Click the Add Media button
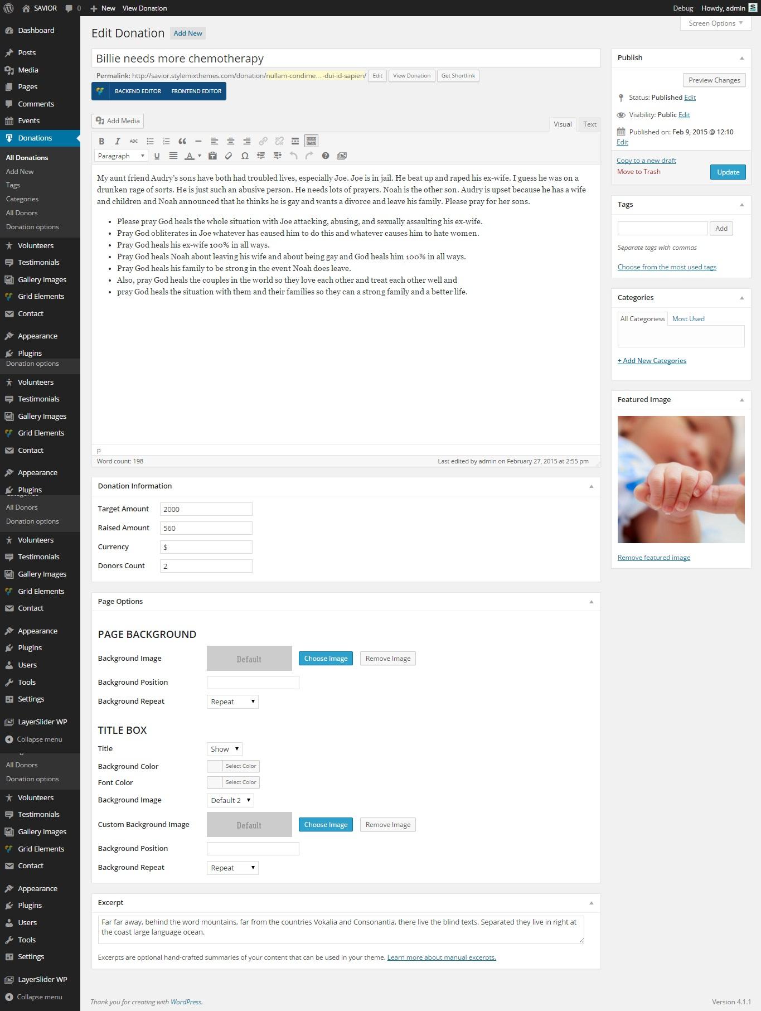 point(118,121)
